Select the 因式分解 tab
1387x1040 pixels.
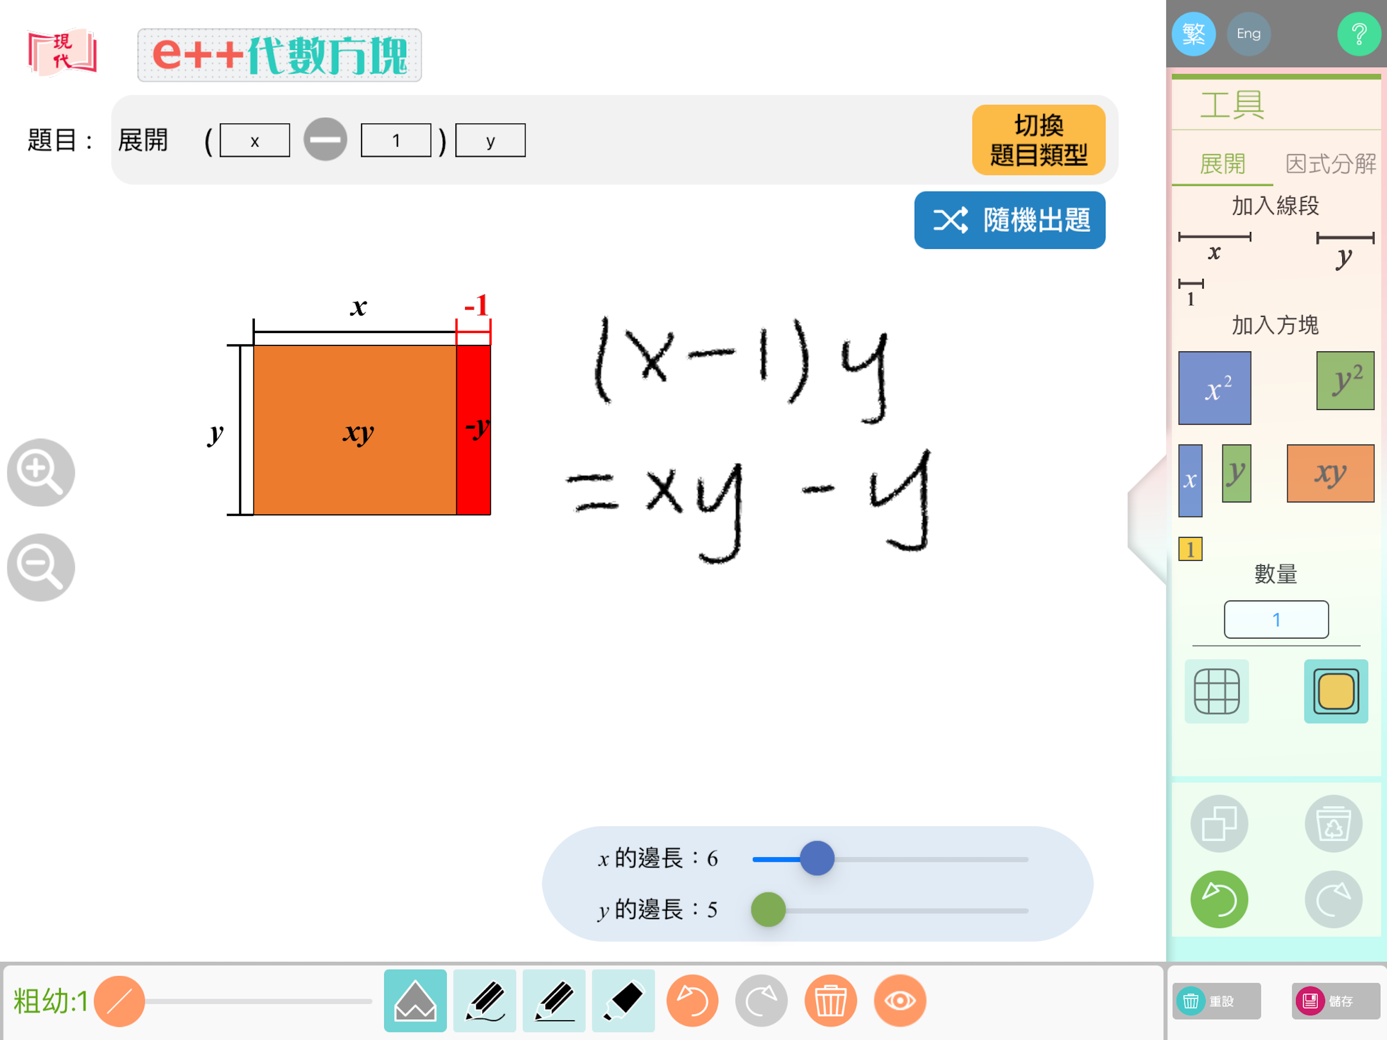pyautogui.click(x=1330, y=165)
